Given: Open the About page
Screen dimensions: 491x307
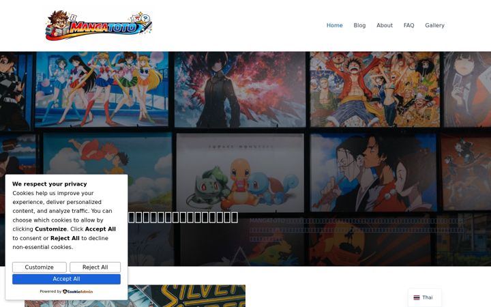Looking at the screenshot, I should 385,25.
